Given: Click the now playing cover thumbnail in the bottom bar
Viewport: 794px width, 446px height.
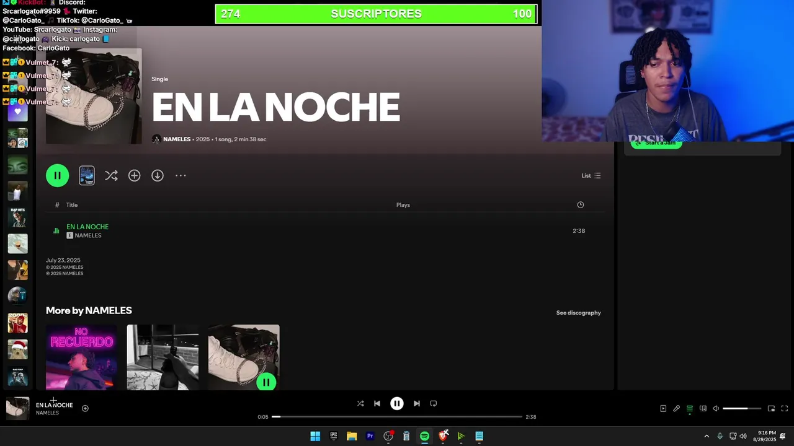Looking at the screenshot, I should [17, 408].
